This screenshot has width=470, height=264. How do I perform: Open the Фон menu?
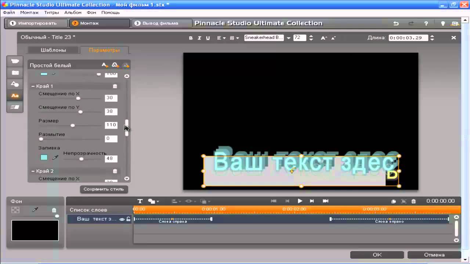click(91, 12)
